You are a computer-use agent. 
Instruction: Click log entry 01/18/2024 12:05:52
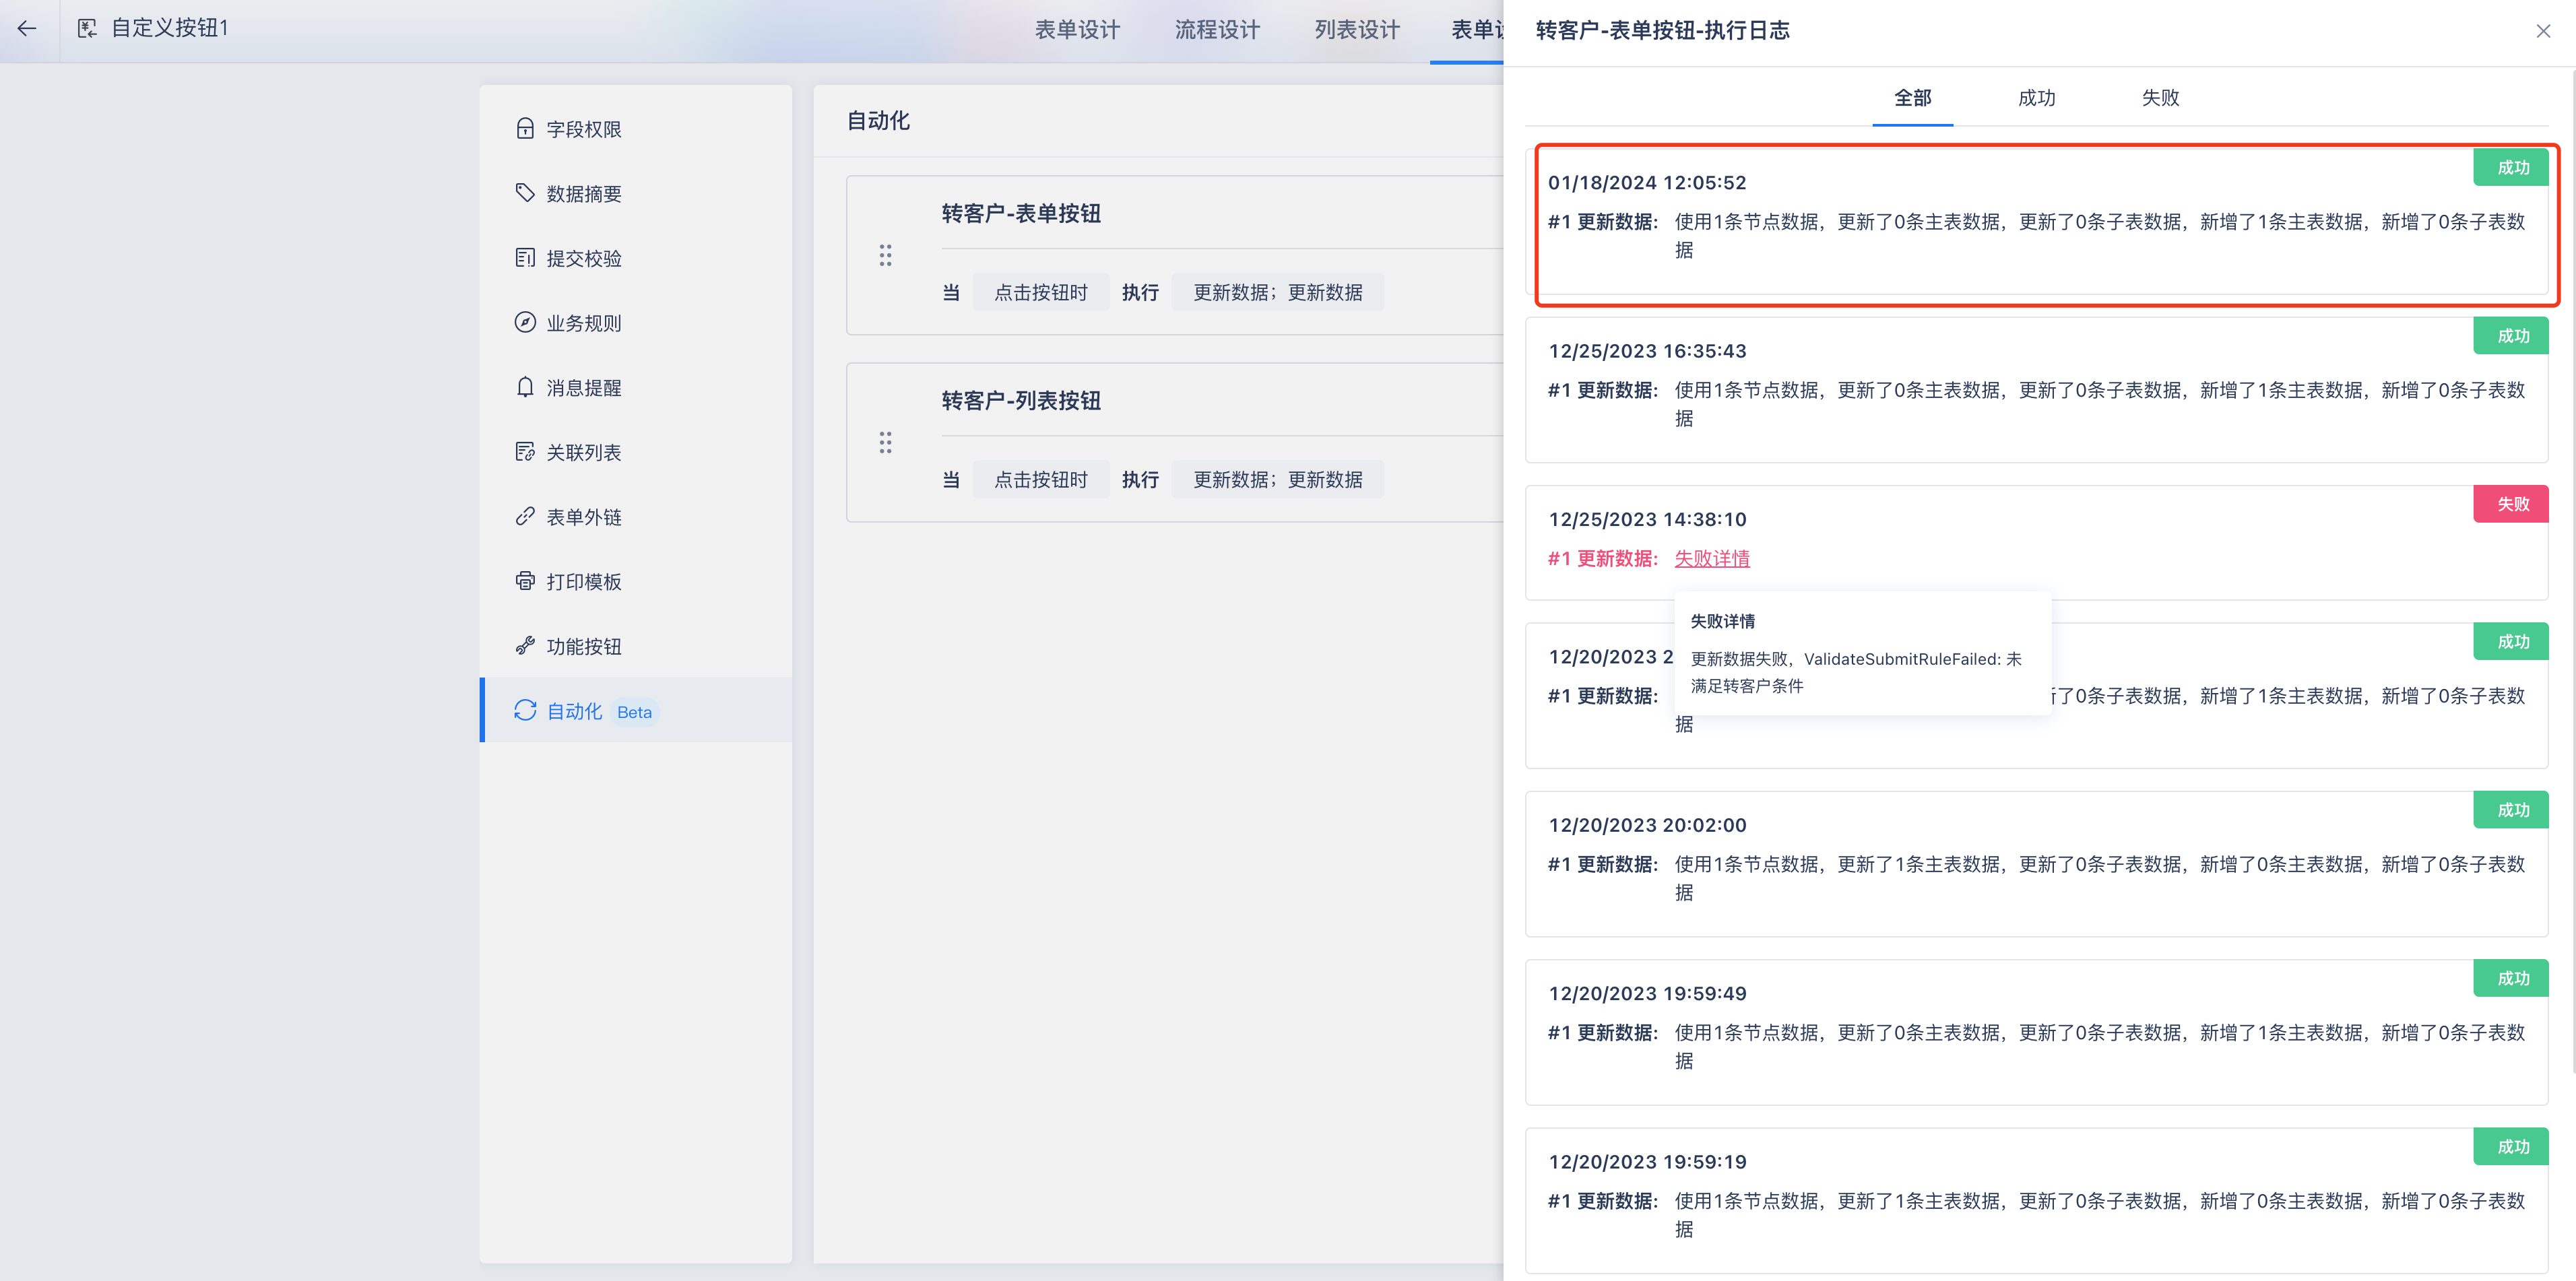click(2036, 222)
